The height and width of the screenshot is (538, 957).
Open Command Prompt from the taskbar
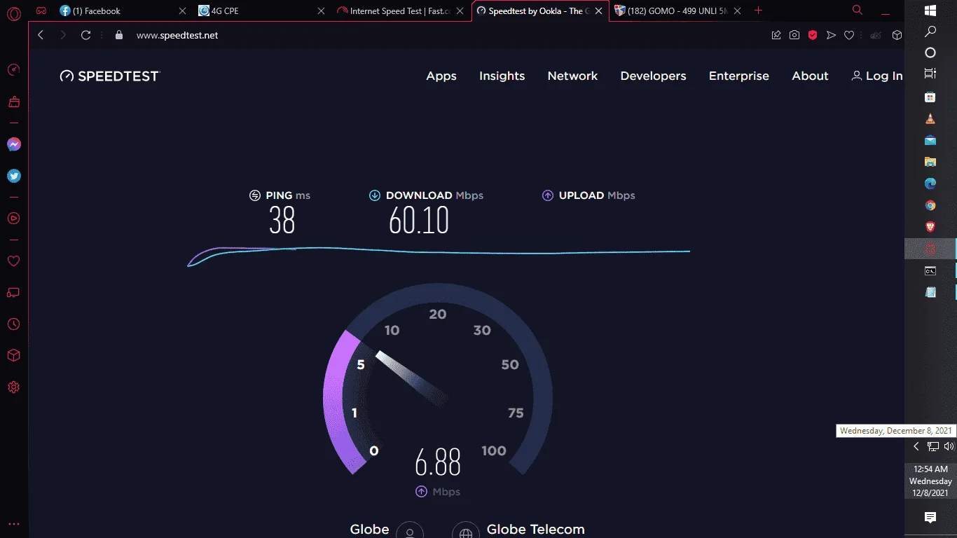(x=930, y=270)
